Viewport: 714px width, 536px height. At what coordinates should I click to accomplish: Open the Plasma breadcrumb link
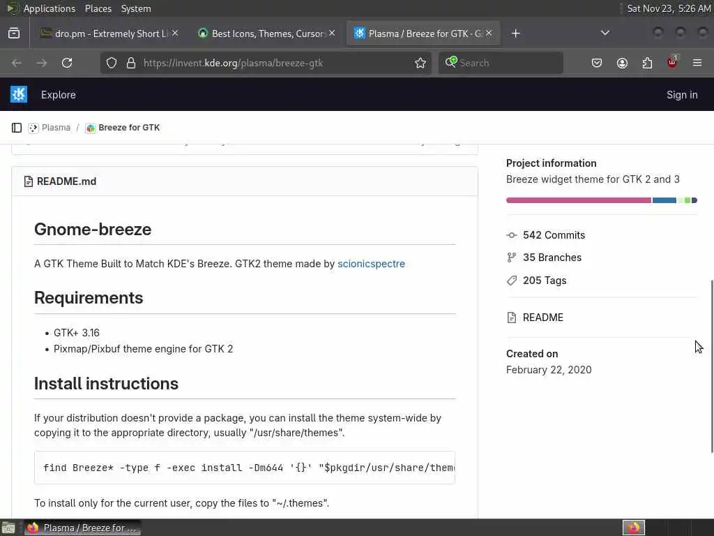click(56, 128)
